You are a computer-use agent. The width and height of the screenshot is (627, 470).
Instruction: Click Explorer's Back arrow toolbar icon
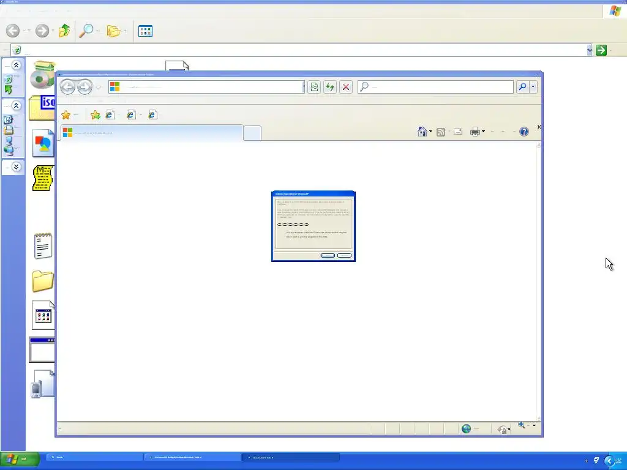point(13,31)
